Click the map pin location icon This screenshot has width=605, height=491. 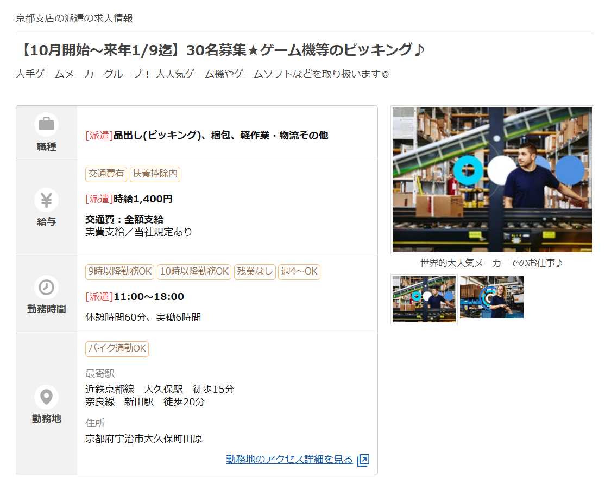point(46,397)
